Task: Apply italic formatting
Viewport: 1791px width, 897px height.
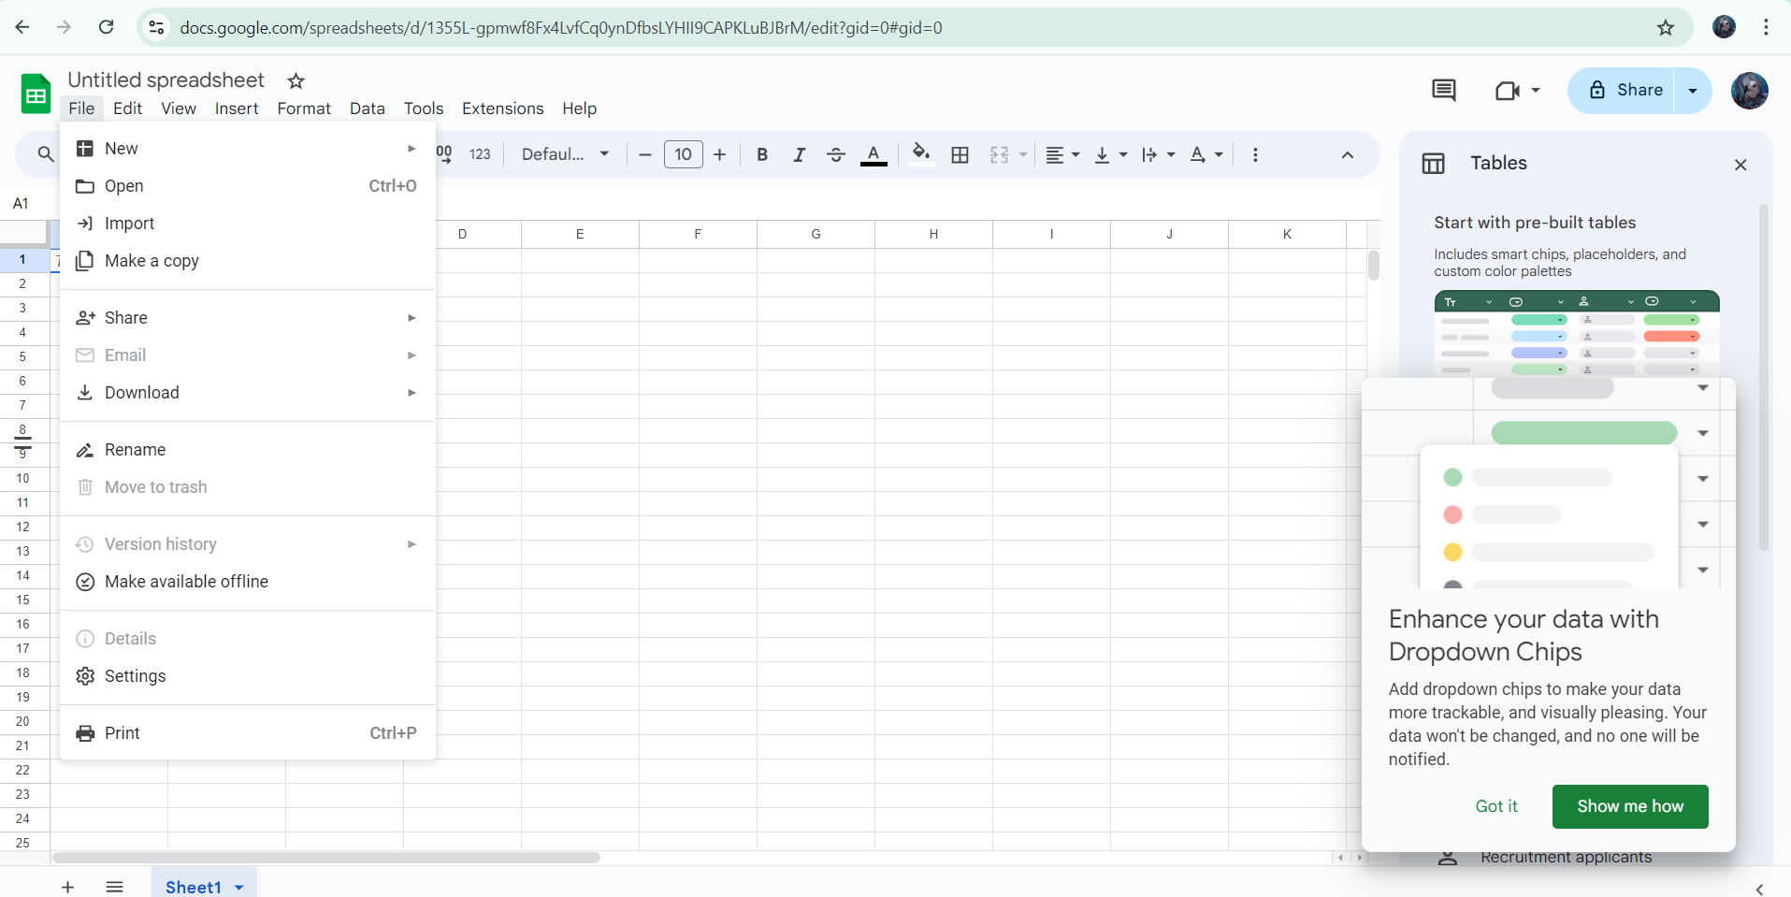Action: tap(799, 154)
